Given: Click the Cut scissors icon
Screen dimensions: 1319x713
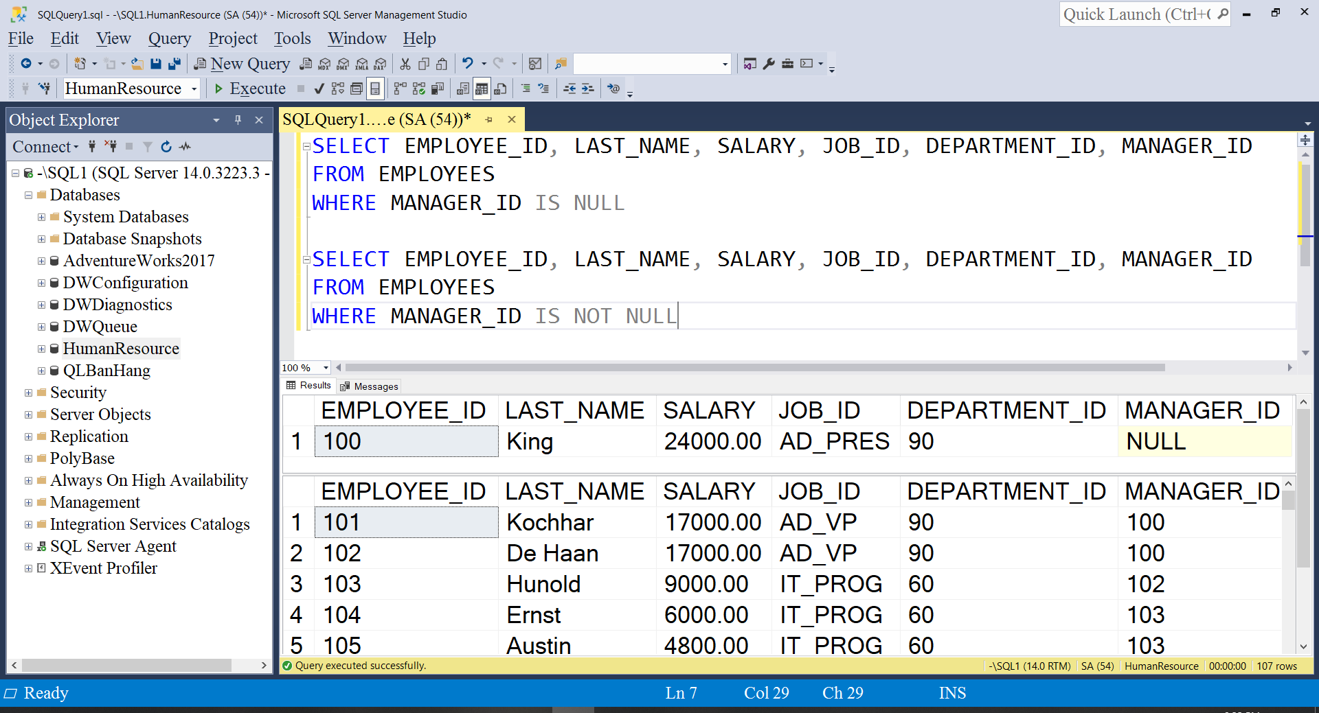Looking at the screenshot, I should [405, 64].
